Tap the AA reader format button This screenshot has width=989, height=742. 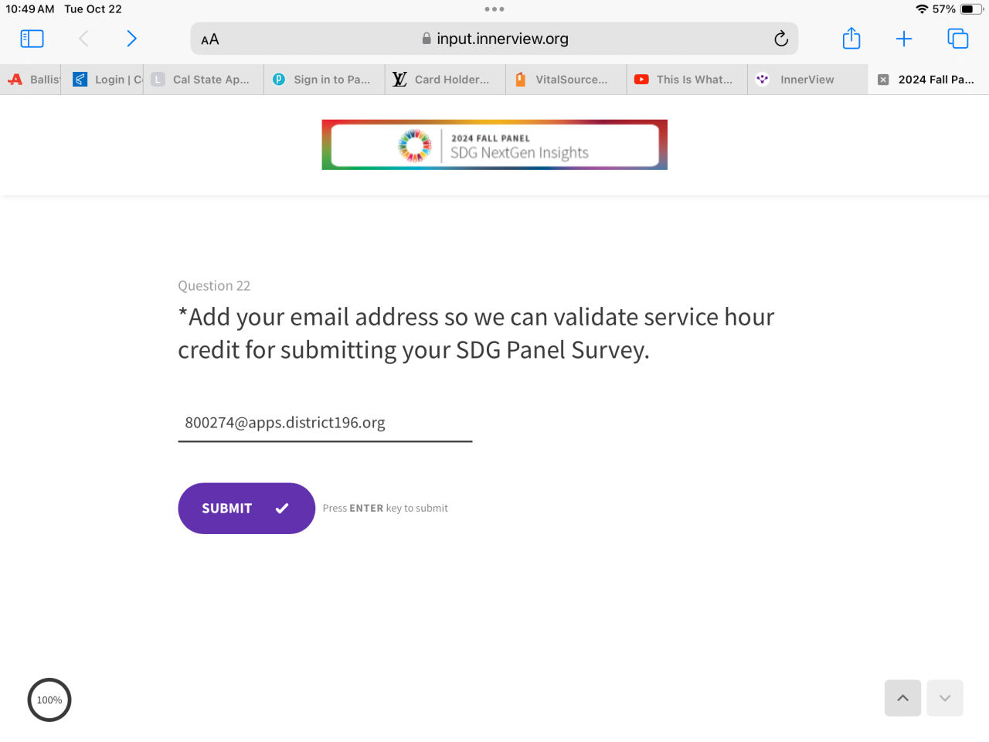point(210,39)
